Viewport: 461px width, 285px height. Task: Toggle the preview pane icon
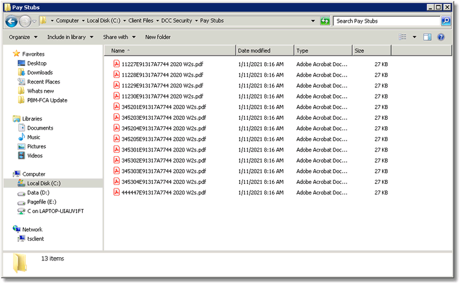coord(427,37)
